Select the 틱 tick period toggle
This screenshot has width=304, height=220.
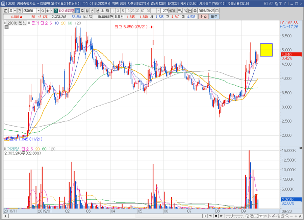coord(107,11)
